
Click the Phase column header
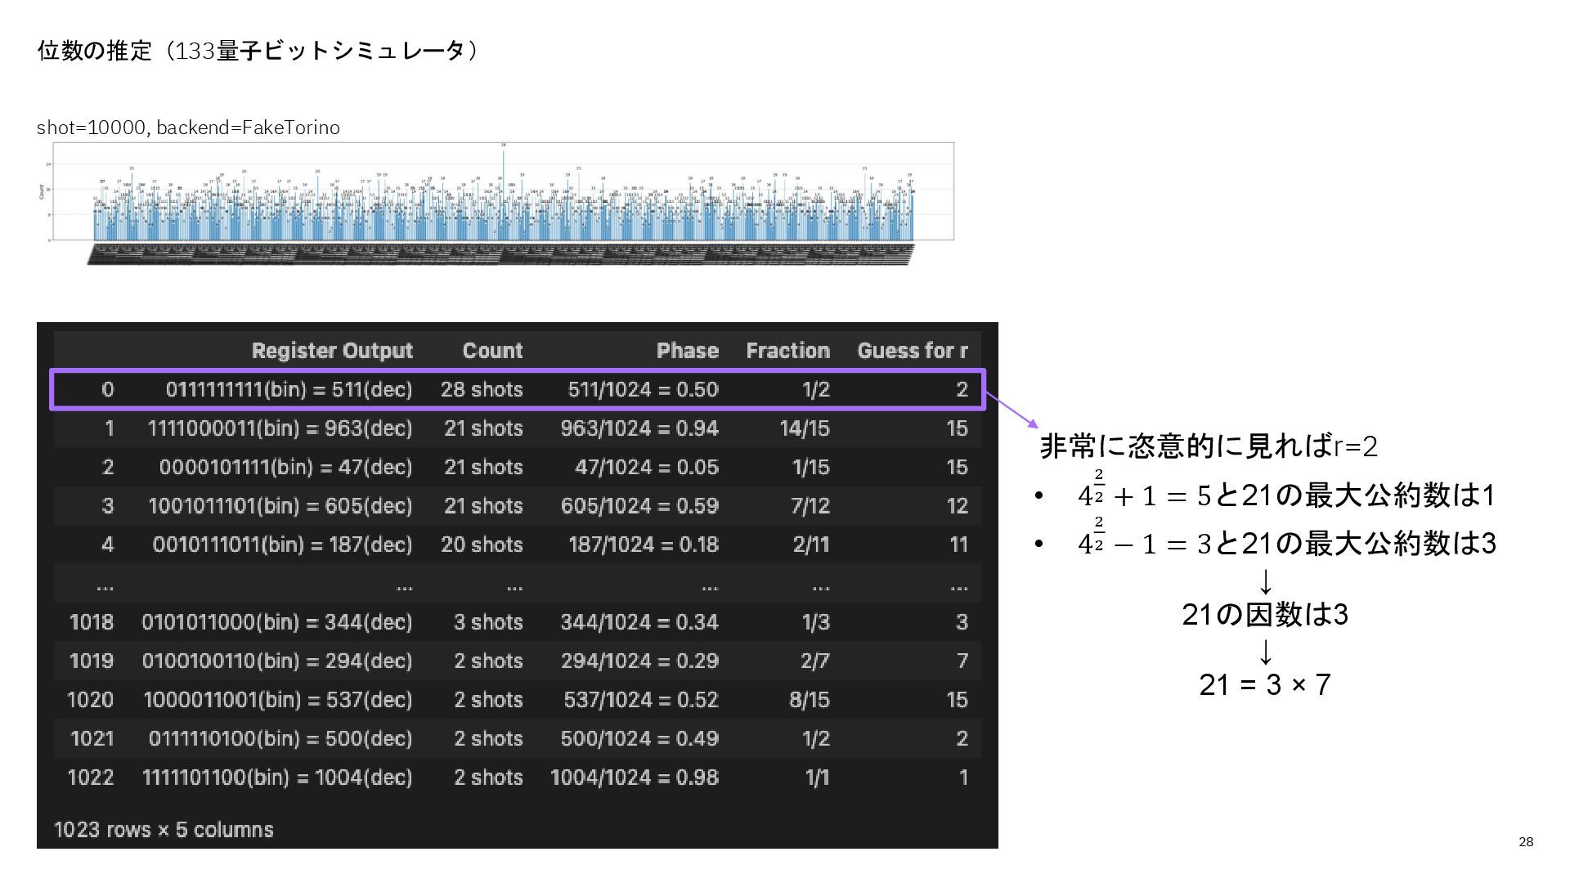click(x=687, y=351)
